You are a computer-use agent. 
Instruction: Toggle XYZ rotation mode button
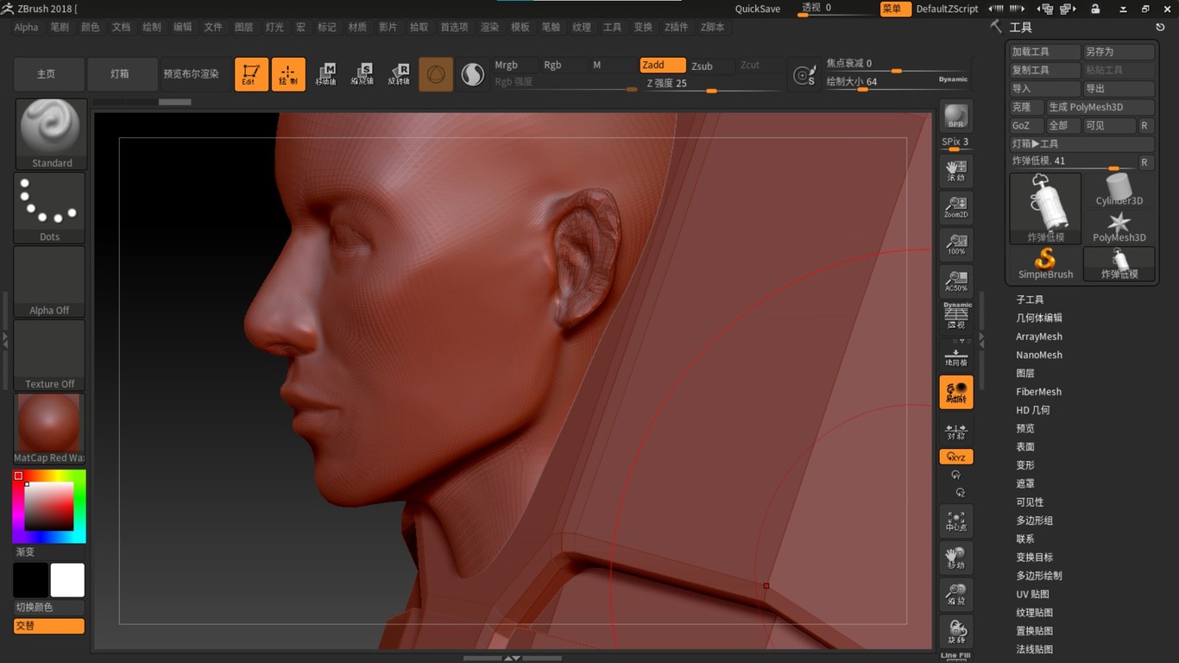tap(956, 457)
